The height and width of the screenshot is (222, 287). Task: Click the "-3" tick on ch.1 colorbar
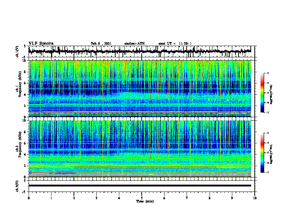(x=267, y=73)
